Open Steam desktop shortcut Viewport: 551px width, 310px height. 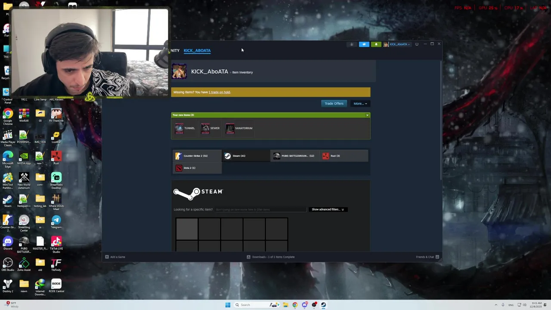pos(8,201)
